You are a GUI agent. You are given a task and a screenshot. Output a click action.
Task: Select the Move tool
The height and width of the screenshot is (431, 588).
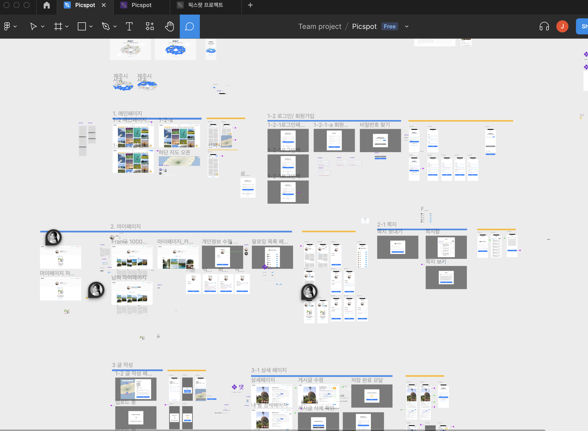33,26
